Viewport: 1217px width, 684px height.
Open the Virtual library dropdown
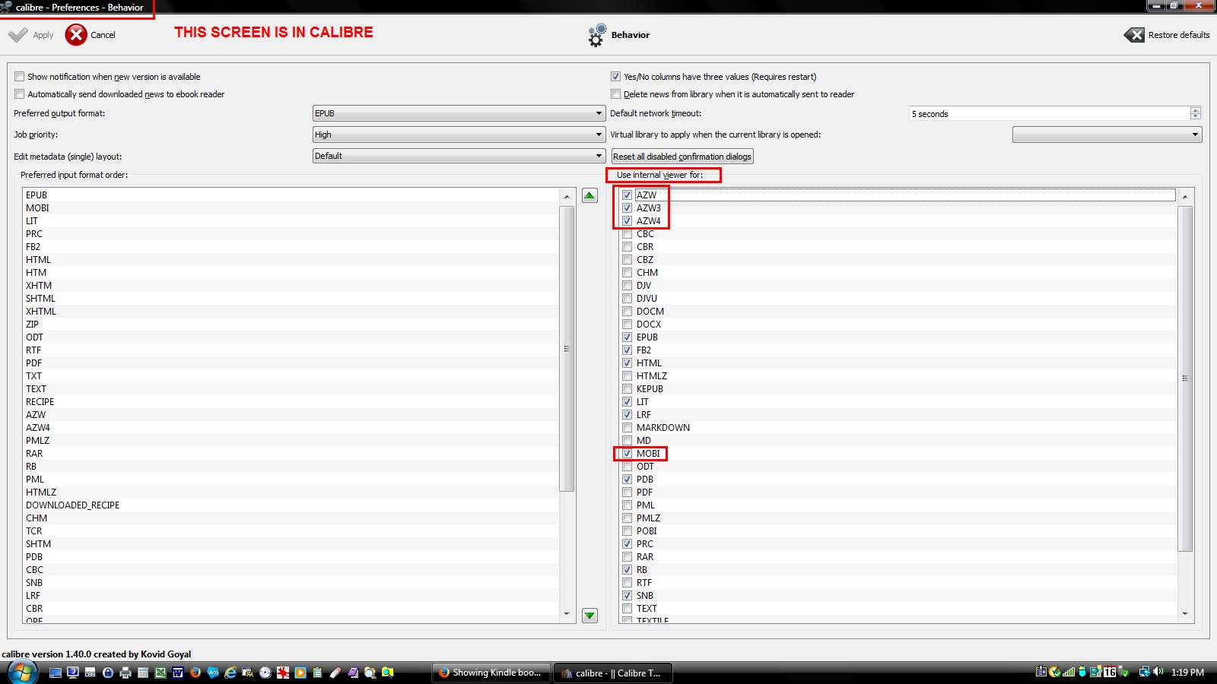tap(1107, 135)
